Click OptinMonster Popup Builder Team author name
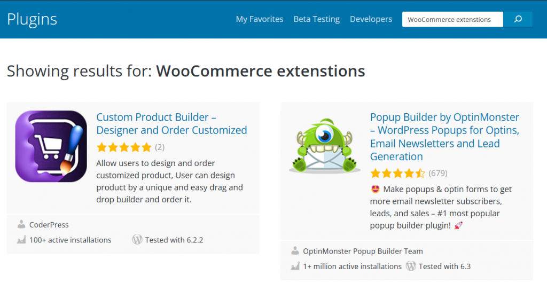The image size is (547, 291). (363, 251)
